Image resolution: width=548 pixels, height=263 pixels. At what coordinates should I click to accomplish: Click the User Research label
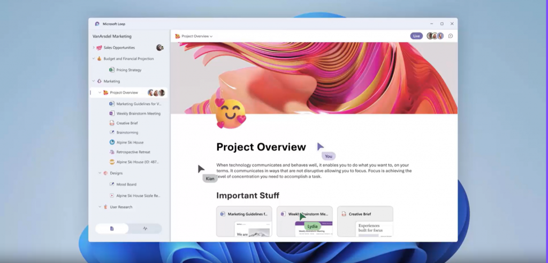click(x=121, y=207)
